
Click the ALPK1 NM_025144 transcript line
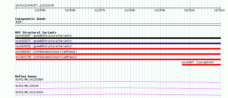[118, 88]
